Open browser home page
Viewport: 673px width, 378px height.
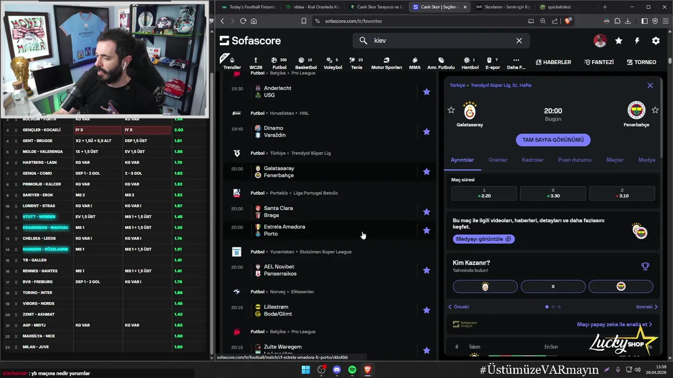point(254,21)
